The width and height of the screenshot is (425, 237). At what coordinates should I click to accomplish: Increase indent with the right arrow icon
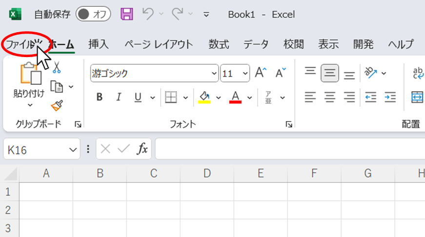390,97
